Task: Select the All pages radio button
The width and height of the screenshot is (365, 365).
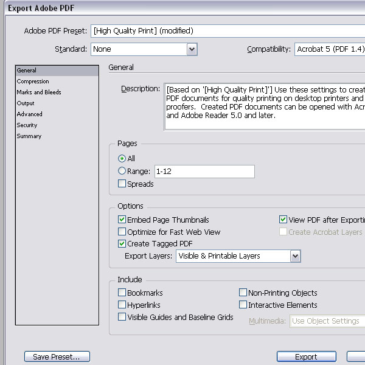Action: (x=122, y=159)
